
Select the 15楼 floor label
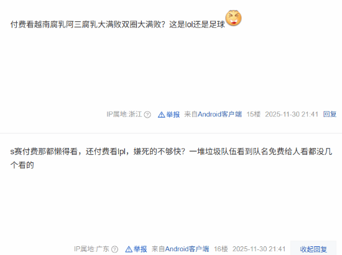(x=254, y=114)
